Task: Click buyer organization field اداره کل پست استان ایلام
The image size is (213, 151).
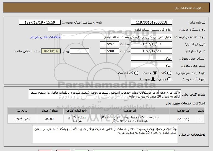Action: (x=110, y=30)
